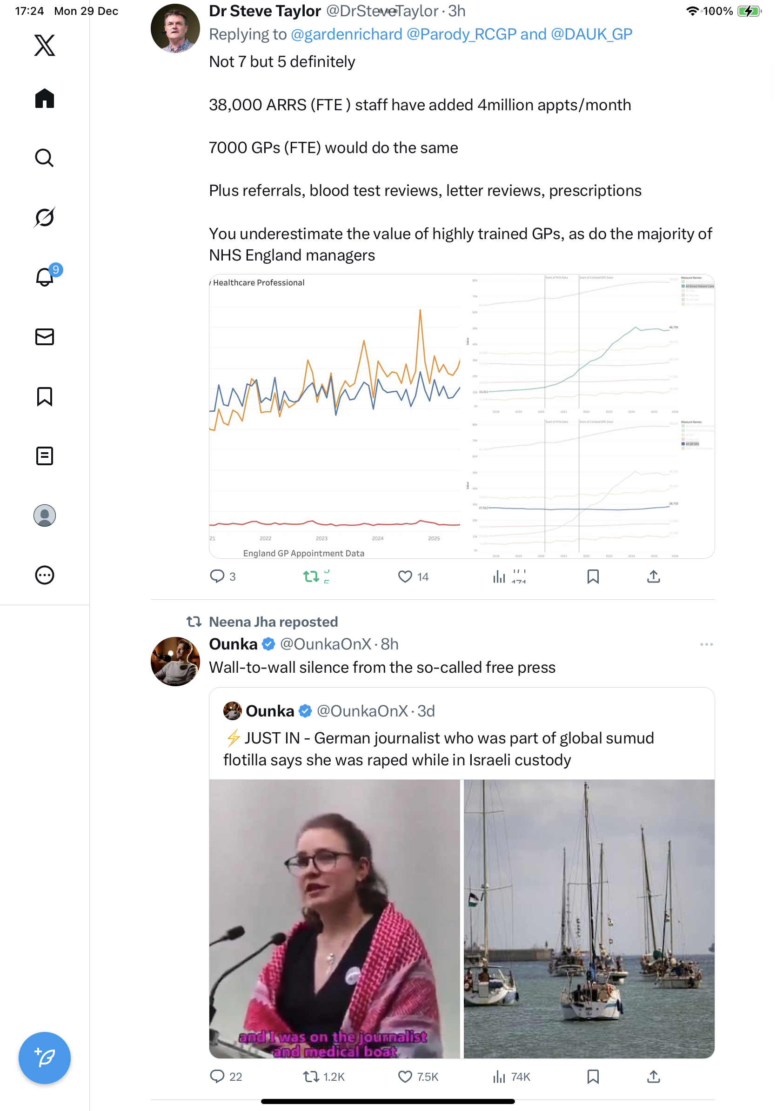The width and height of the screenshot is (776, 1111).
Task: Like the Ounka flotilla post
Action: coord(405,1076)
